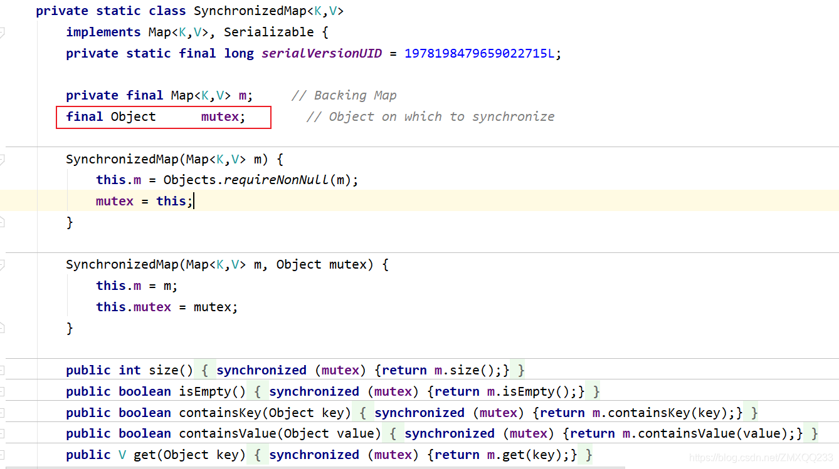Expand the folded size() method opening brace
The height and width of the screenshot is (469, 839).
coord(204,370)
